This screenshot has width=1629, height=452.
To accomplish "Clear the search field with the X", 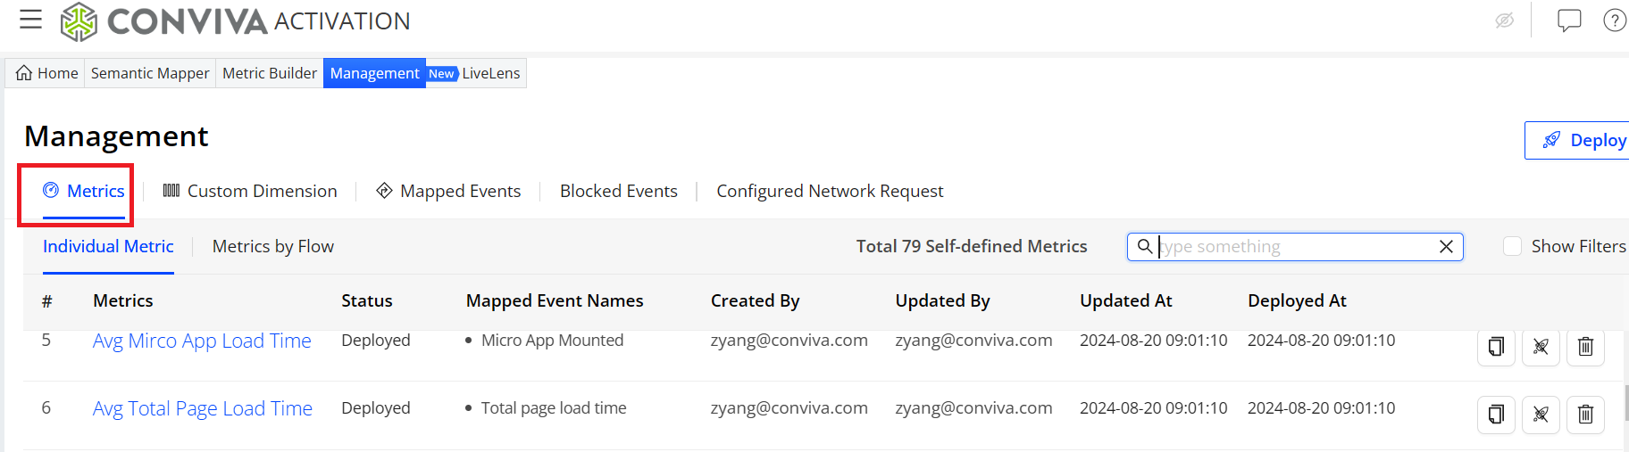I will 1447,247.
